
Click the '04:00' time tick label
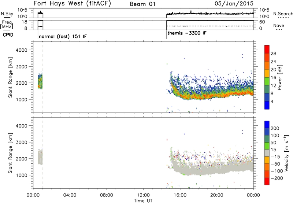coord(70,195)
